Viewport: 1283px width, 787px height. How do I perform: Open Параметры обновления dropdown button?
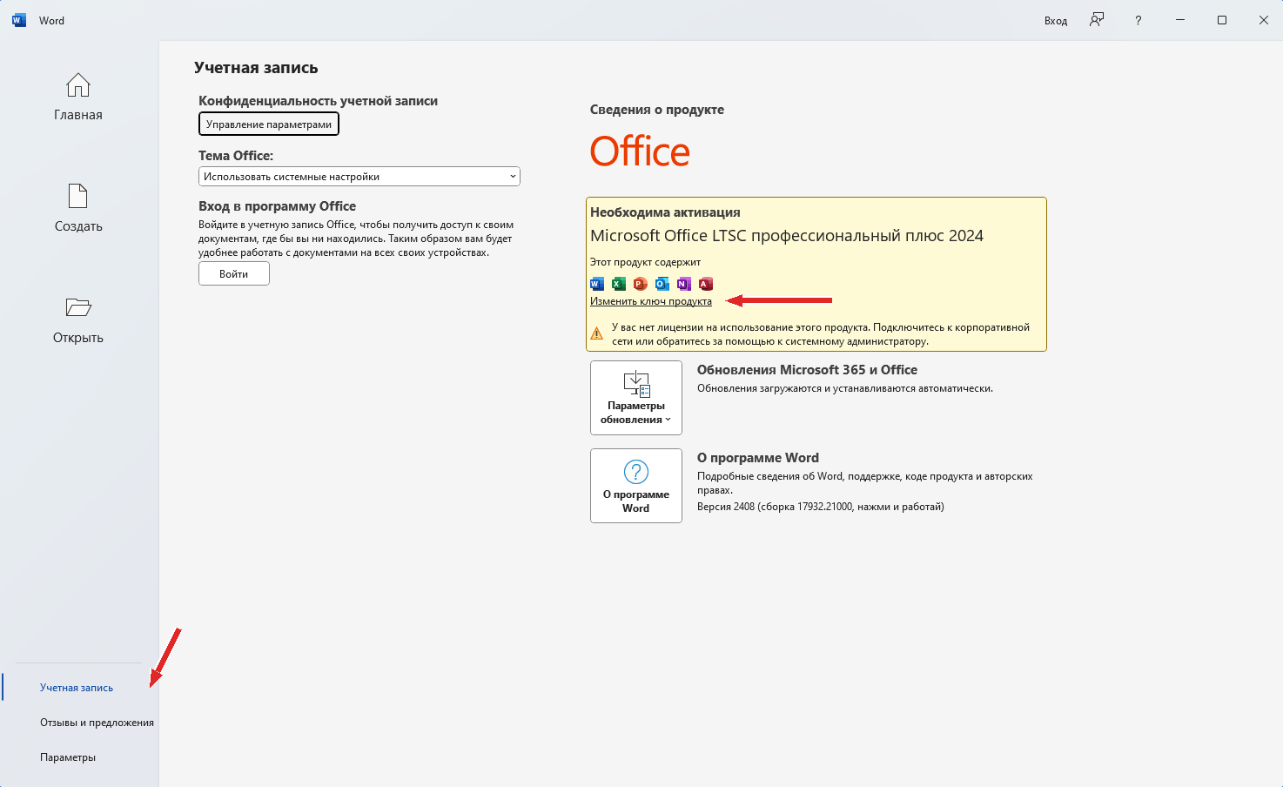pos(636,398)
